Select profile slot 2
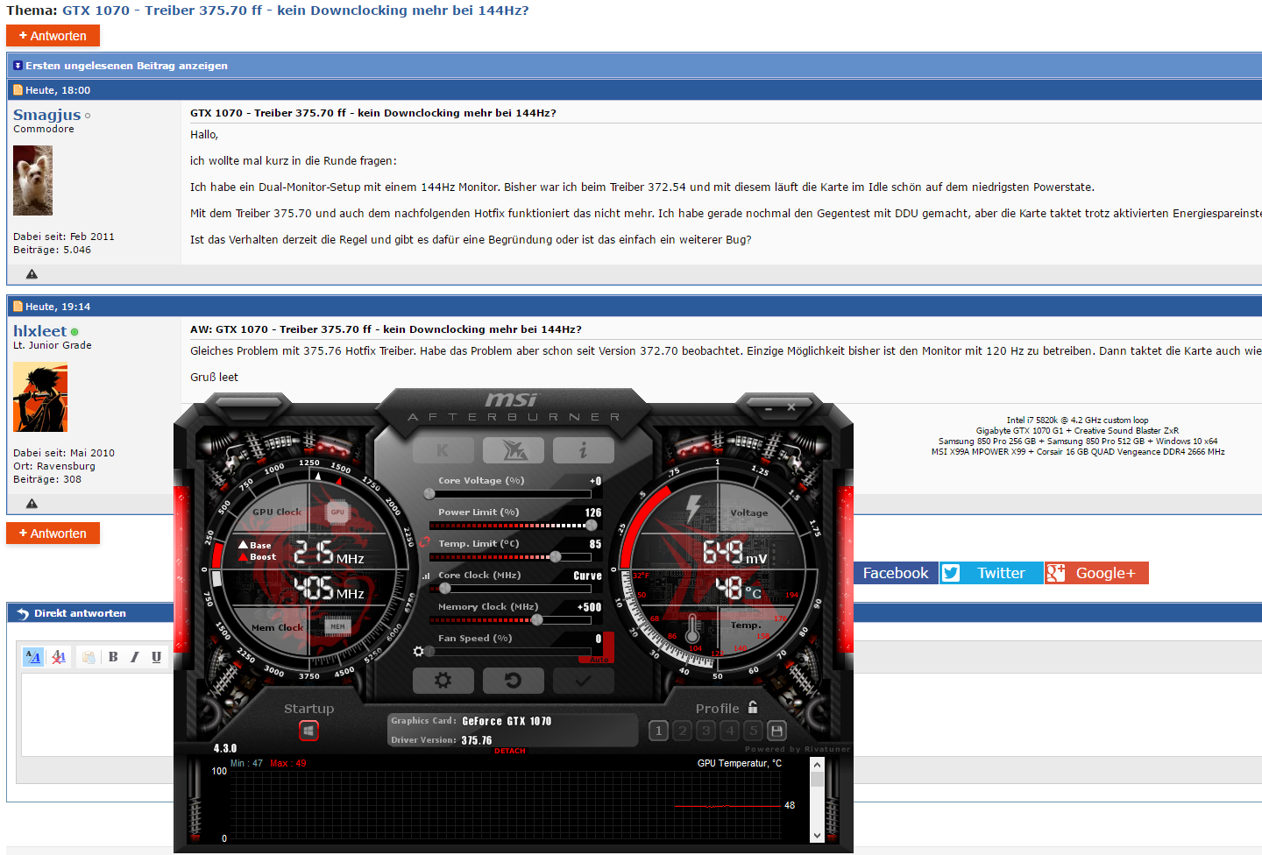 pos(683,731)
